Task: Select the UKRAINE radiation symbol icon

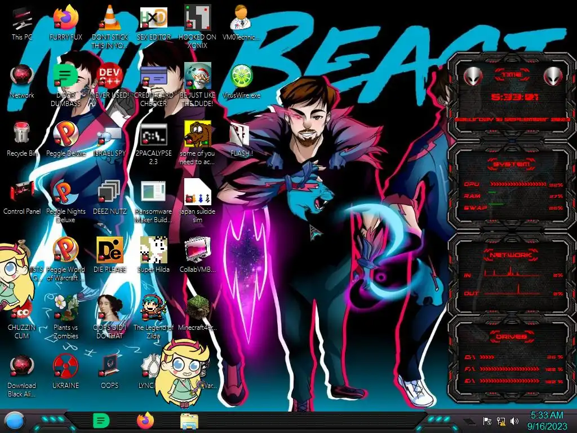Action: click(66, 366)
